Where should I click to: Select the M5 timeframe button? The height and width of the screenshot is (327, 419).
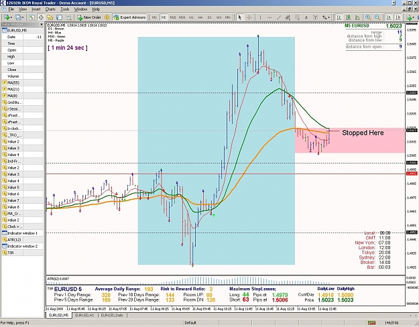pyautogui.click(x=164, y=17)
